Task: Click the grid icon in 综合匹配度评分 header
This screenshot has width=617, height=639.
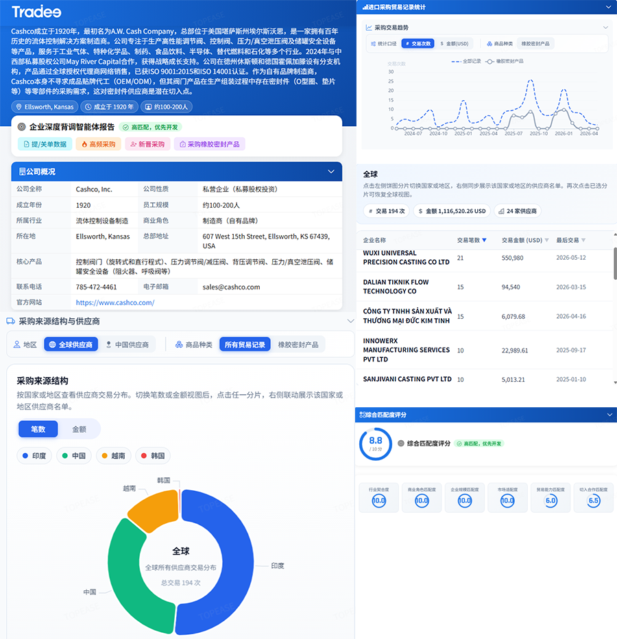Action: [x=362, y=415]
